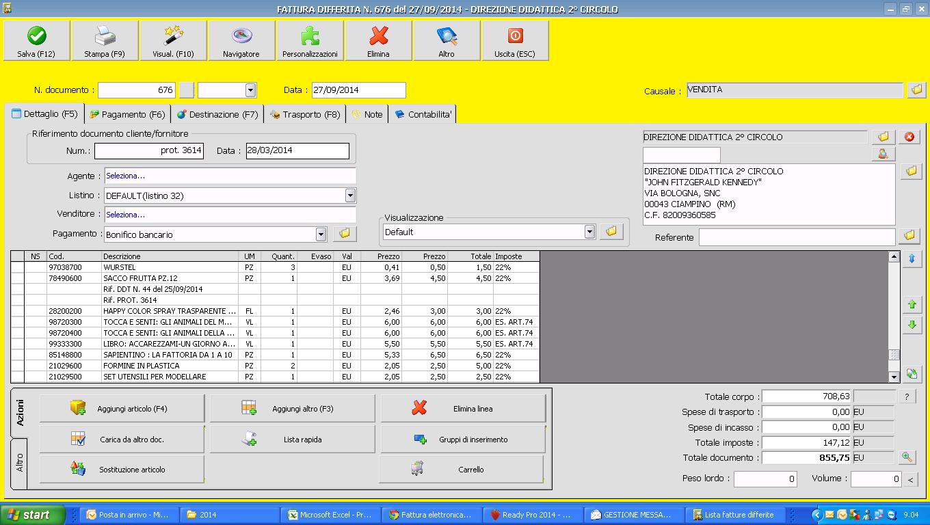This screenshot has height=525, width=930.
Task: Click the Uscita (ESC) exit icon
Action: pos(515,36)
